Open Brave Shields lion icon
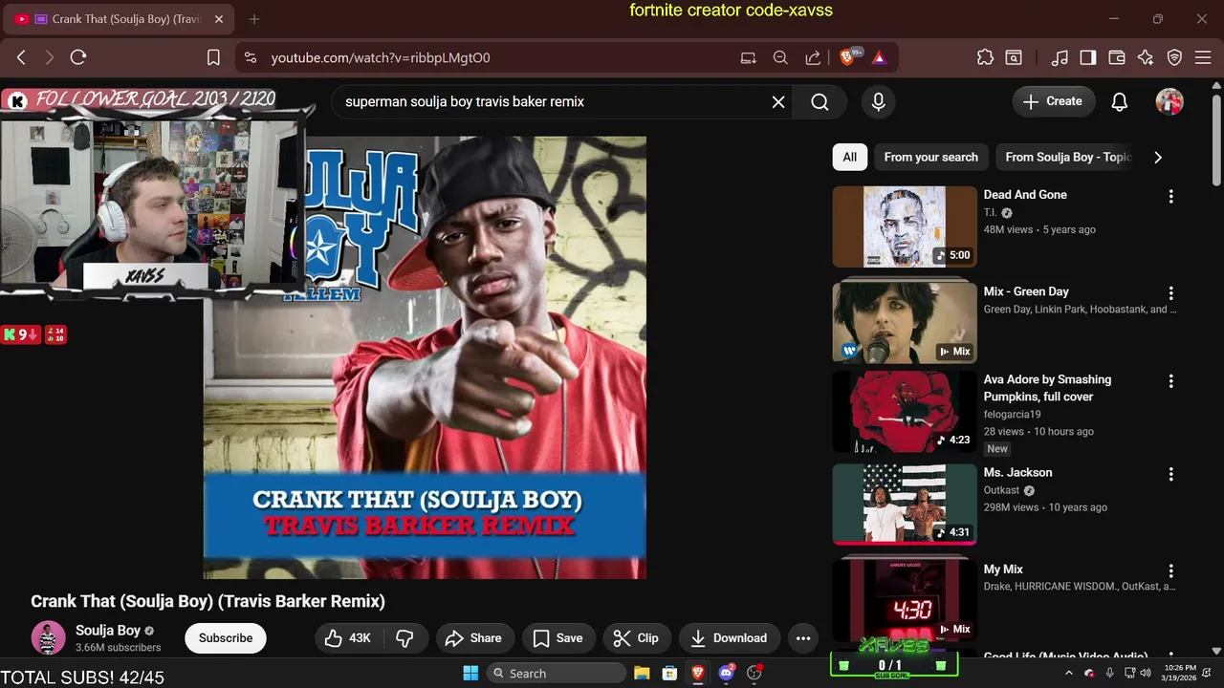This screenshot has width=1224, height=688. 847,57
